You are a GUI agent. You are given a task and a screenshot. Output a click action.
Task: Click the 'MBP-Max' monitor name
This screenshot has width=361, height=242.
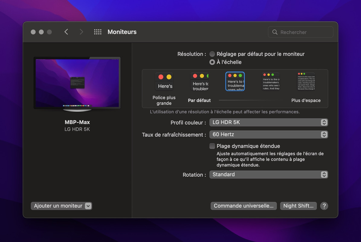click(77, 122)
